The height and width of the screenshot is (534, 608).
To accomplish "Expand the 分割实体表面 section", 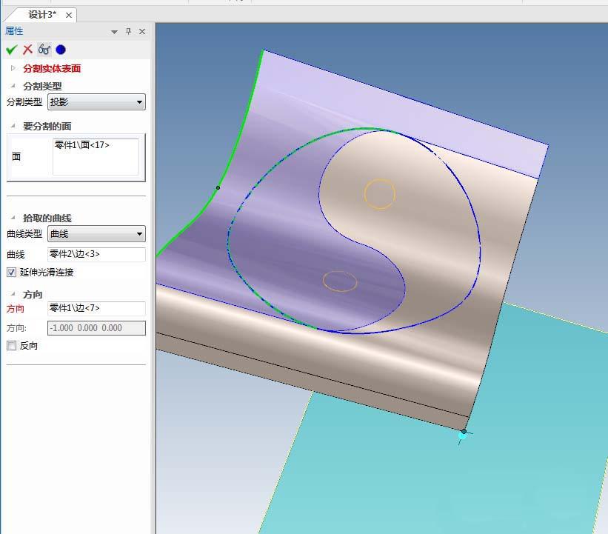I will (x=13, y=69).
